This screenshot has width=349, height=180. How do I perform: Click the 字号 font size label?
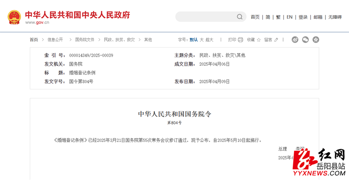(183, 40)
